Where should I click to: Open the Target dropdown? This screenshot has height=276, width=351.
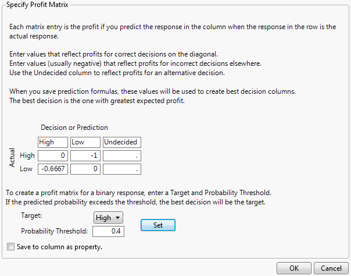tap(109, 217)
